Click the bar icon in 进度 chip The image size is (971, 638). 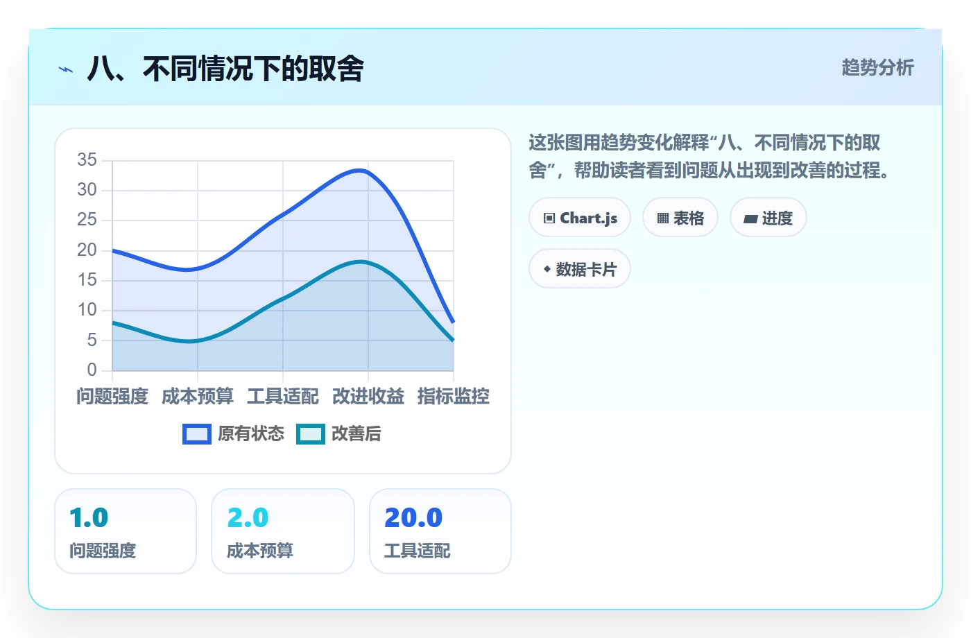750,219
